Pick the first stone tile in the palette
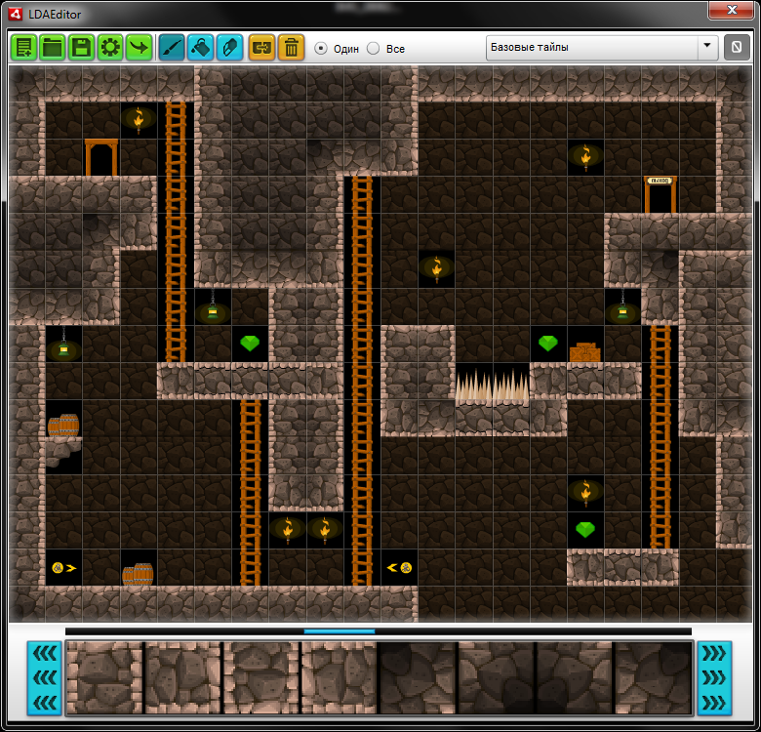The image size is (761, 732). point(104,677)
